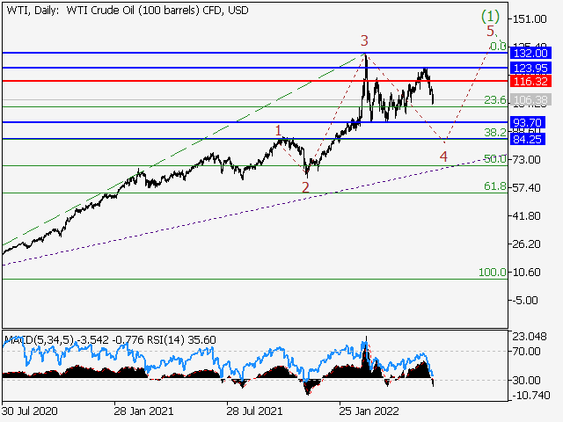Click the 151.00 price axis value

pos(530,19)
